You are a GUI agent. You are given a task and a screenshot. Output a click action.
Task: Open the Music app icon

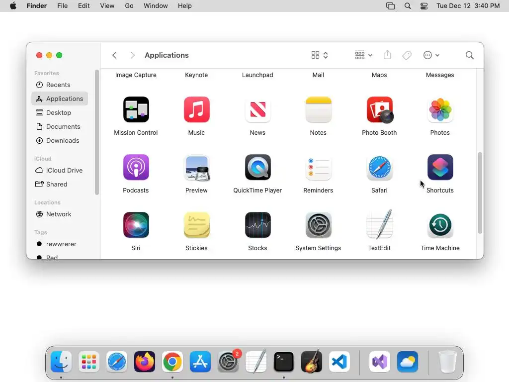[x=197, y=109]
